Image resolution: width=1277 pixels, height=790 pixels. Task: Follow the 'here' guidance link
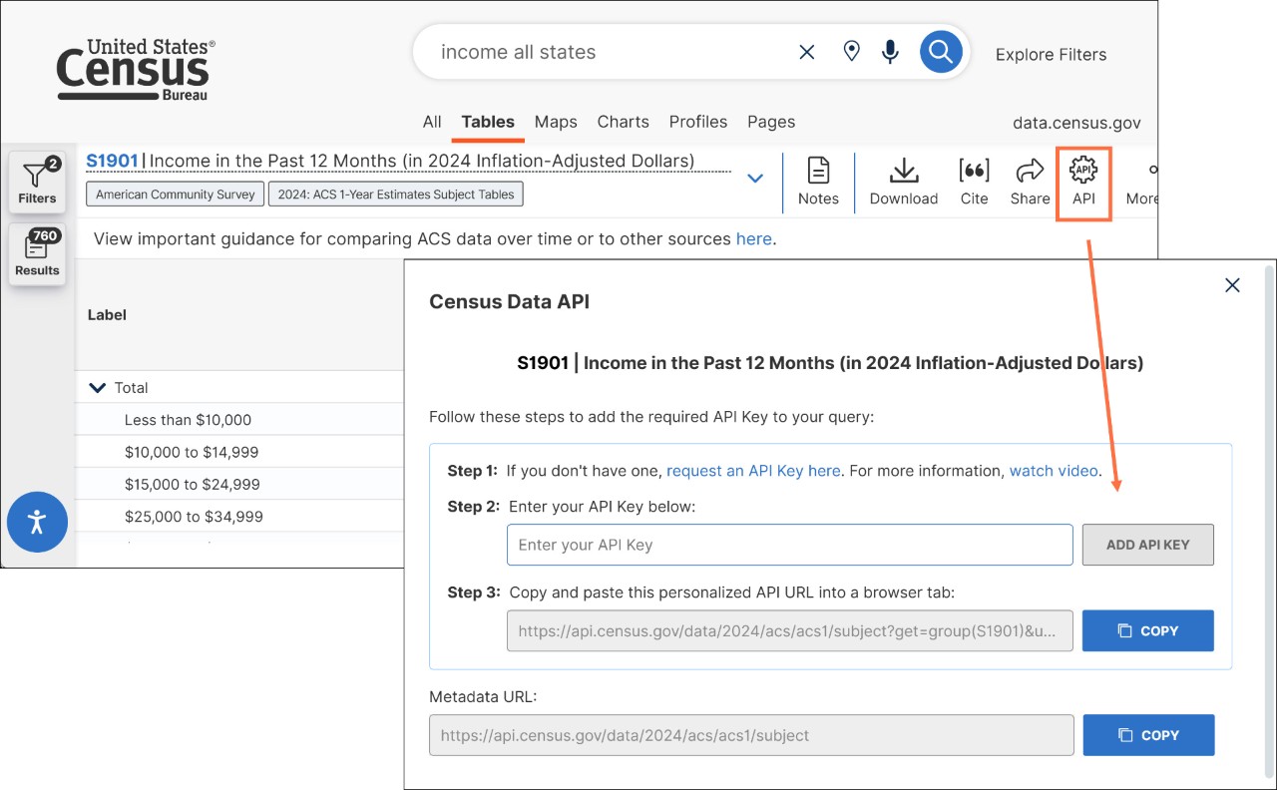click(x=753, y=239)
